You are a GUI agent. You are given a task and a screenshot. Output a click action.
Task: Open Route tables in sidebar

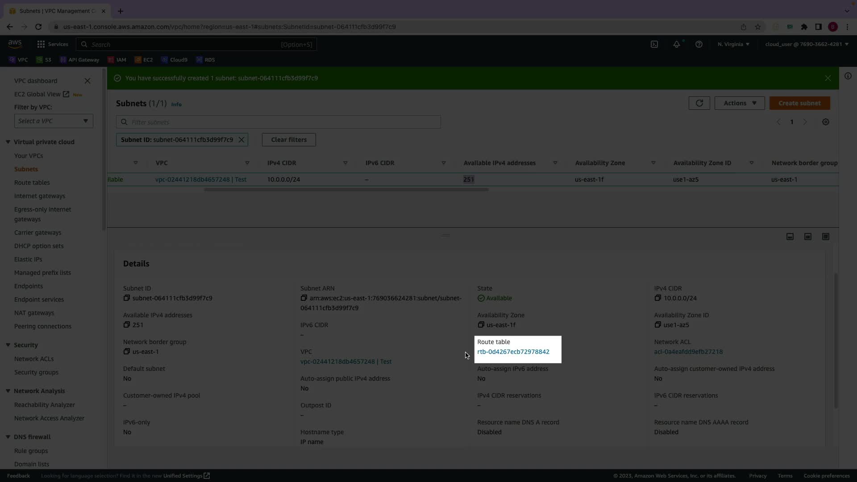(x=32, y=183)
